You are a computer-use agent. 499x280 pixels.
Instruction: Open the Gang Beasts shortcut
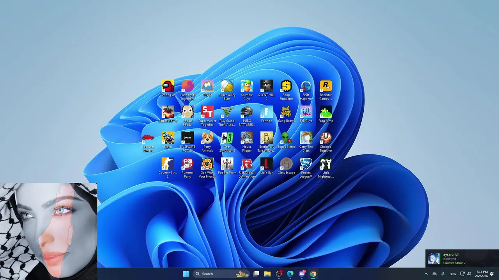pyautogui.click(x=286, y=114)
